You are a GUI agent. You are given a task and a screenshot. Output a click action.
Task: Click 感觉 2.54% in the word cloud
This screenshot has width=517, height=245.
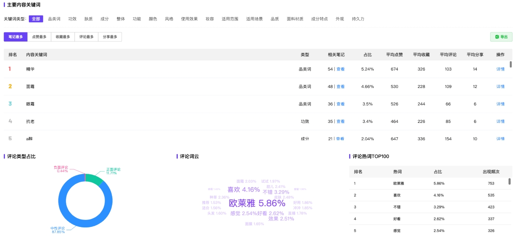243,213
